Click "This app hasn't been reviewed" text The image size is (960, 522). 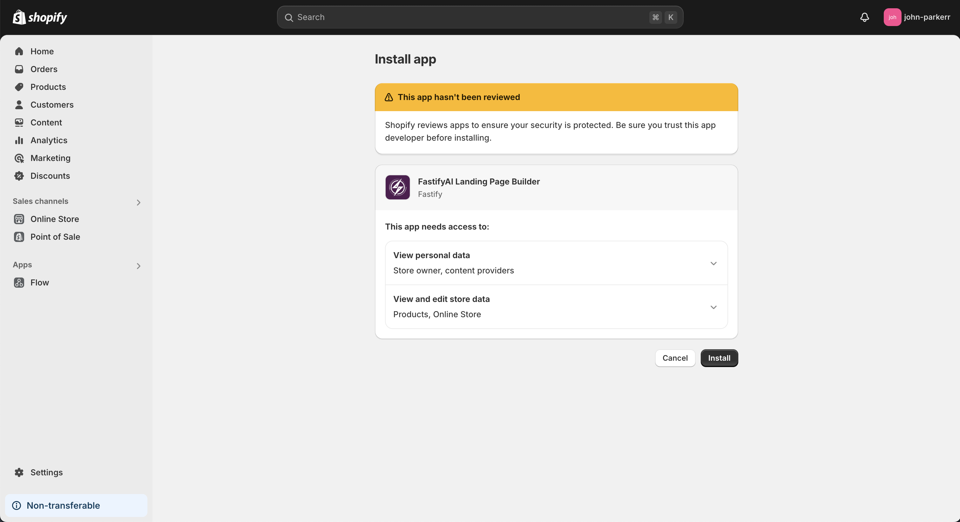[x=459, y=97]
